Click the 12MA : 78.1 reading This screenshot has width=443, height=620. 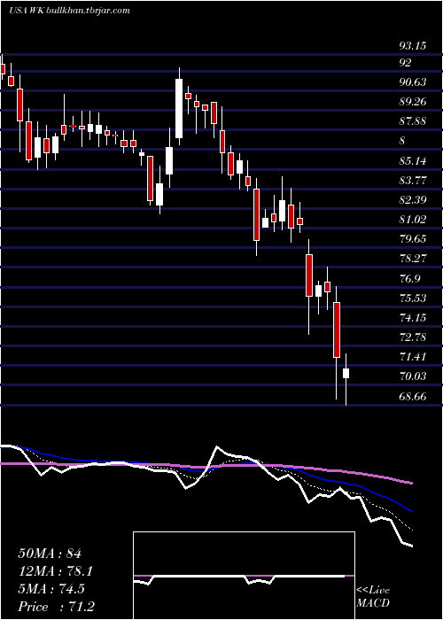click(56, 571)
